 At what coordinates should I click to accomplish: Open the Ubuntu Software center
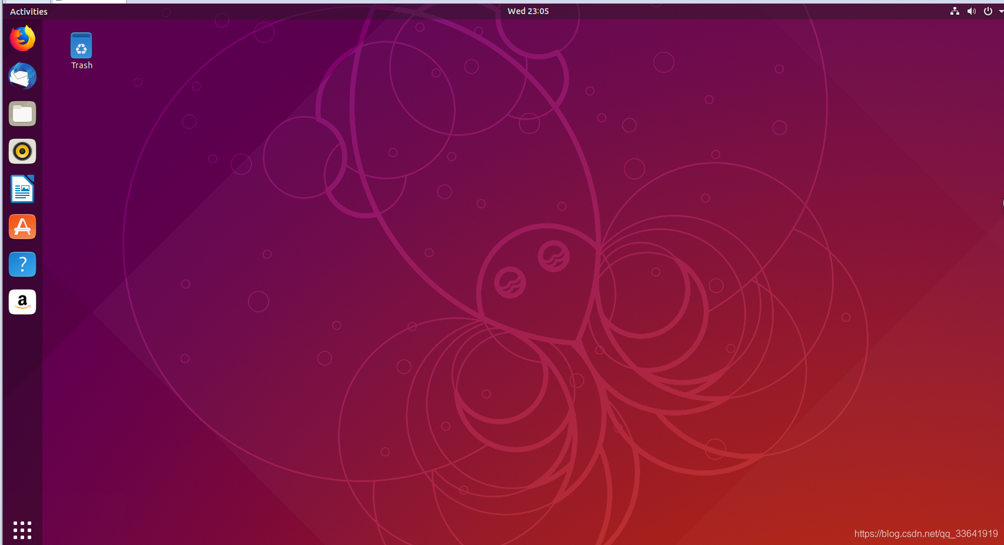coord(22,227)
